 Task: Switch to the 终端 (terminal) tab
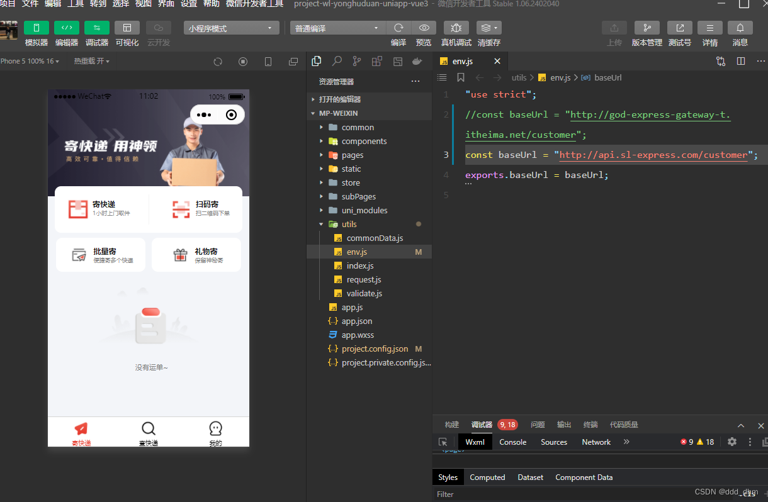pos(590,425)
